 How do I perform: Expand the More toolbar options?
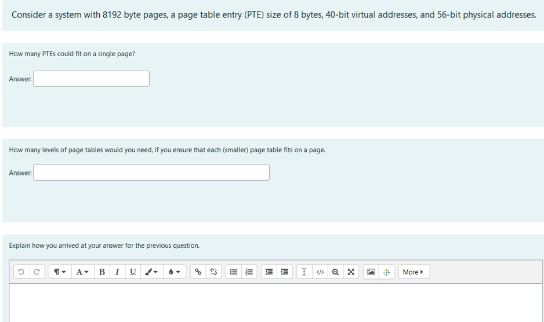coord(414,272)
